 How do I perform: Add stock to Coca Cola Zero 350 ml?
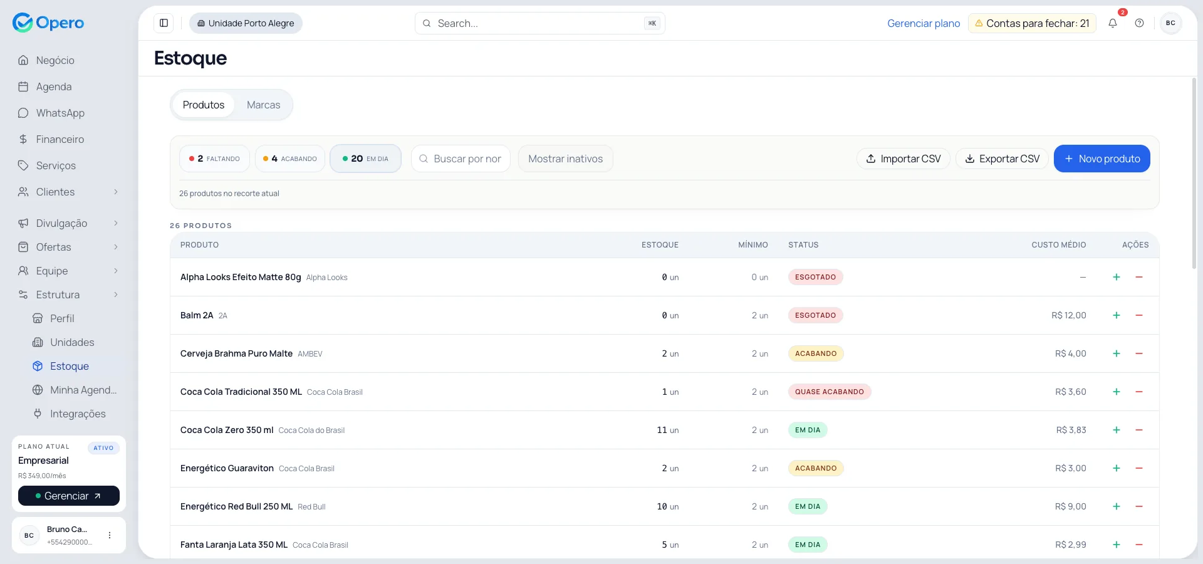coord(1117,430)
